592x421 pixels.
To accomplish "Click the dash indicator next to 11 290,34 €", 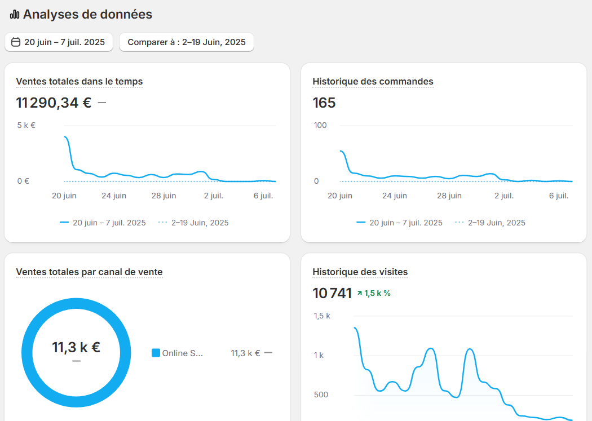I will 101,103.
